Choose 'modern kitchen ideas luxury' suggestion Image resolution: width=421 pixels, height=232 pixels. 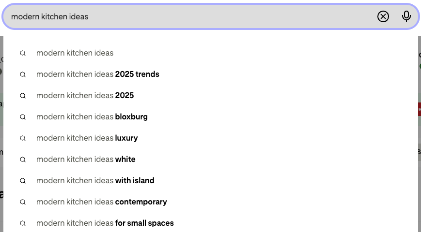click(210, 138)
